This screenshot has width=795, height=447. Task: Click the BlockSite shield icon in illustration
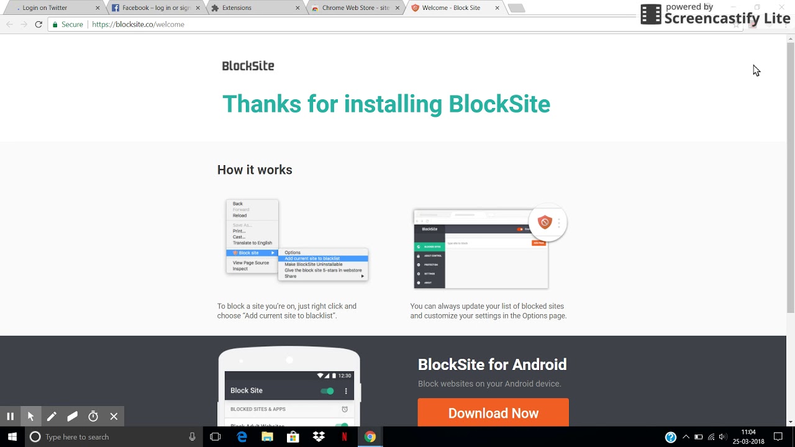545,222
